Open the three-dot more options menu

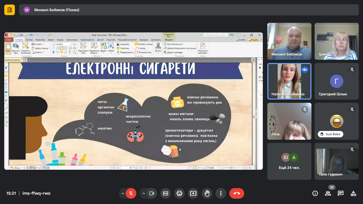coord(221,193)
